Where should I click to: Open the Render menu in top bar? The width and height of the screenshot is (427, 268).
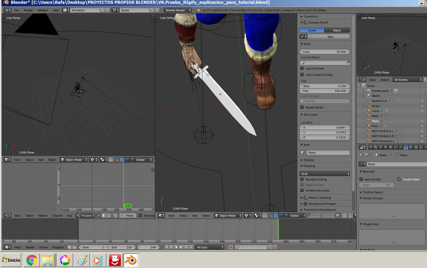28,10
